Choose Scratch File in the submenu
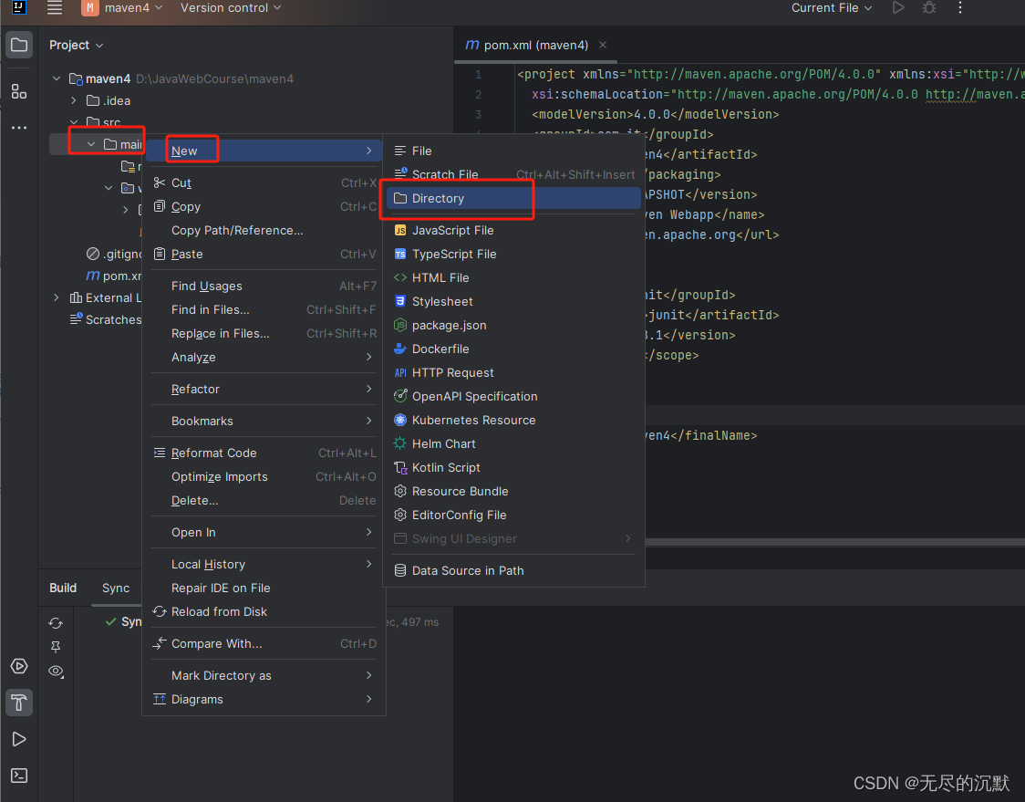 tap(512, 174)
